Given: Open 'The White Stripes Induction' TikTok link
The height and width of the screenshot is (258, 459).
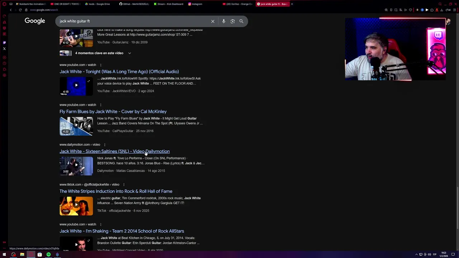Looking at the screenshot, I should coord(116,191).
